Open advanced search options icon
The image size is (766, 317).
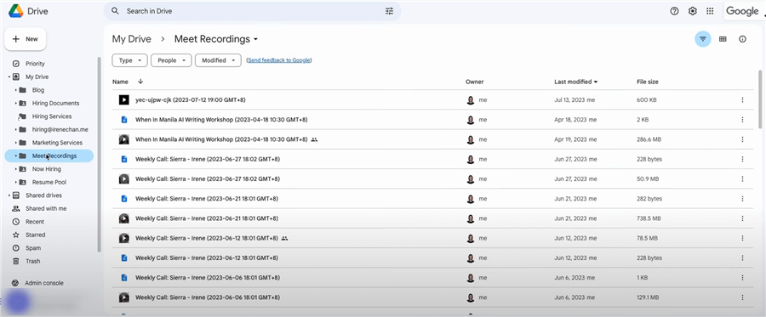pyautogui.click(x=389, y=11)
